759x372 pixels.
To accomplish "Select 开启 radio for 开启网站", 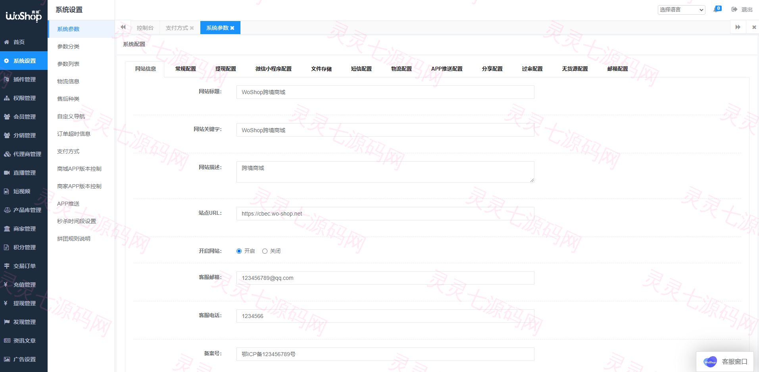I will click(239, 251).
